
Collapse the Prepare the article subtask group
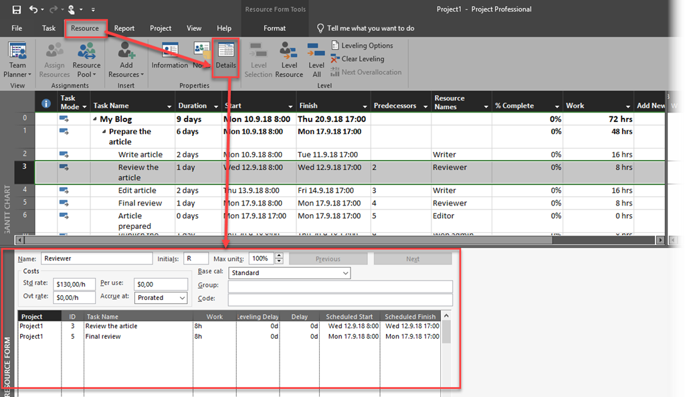tap(104, 132)
